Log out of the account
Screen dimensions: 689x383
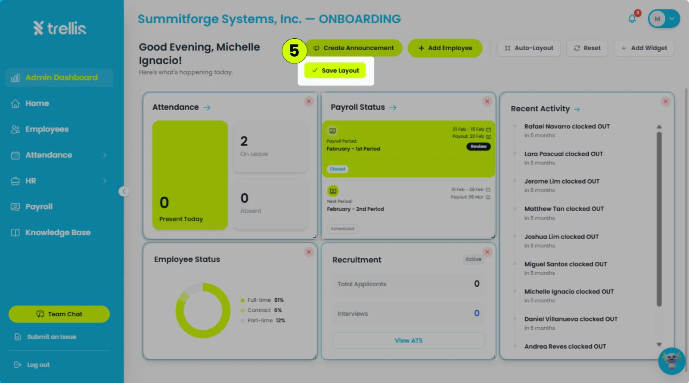32,365
